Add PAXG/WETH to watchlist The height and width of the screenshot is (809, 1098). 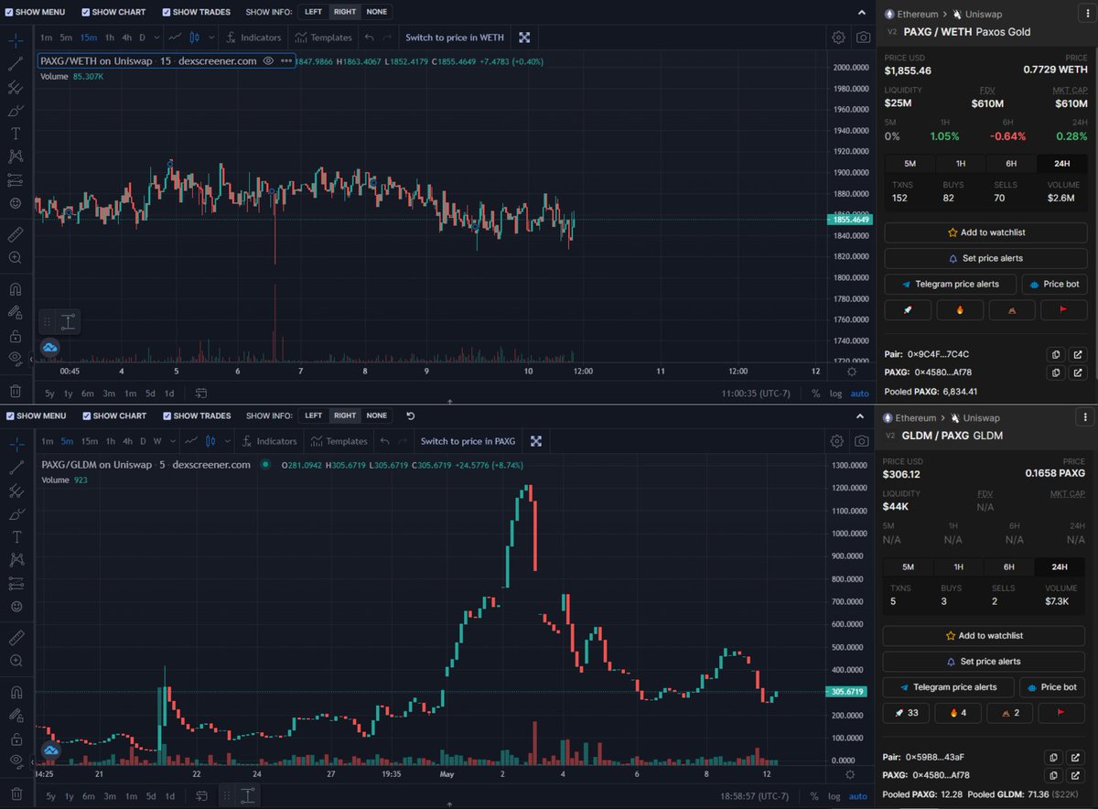point(985,232)
